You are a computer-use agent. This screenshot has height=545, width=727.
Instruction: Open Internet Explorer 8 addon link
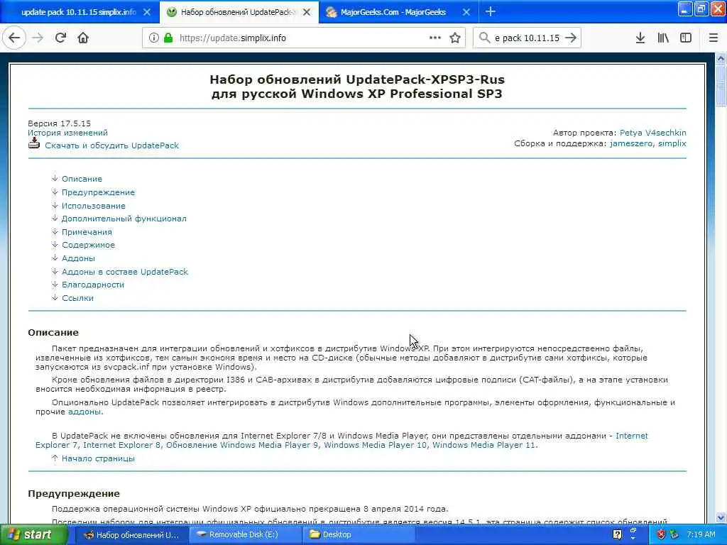tap(121, 446)
